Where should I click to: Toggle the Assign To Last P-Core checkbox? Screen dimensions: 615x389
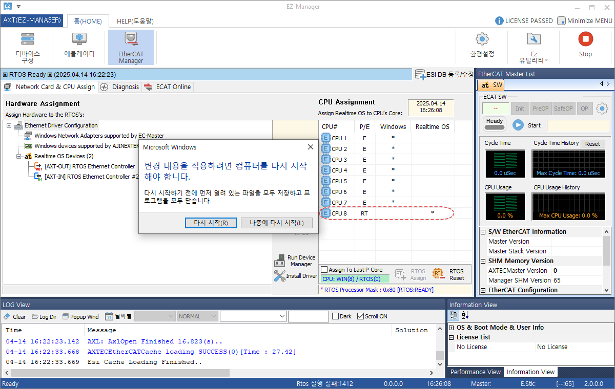[324, 270]
